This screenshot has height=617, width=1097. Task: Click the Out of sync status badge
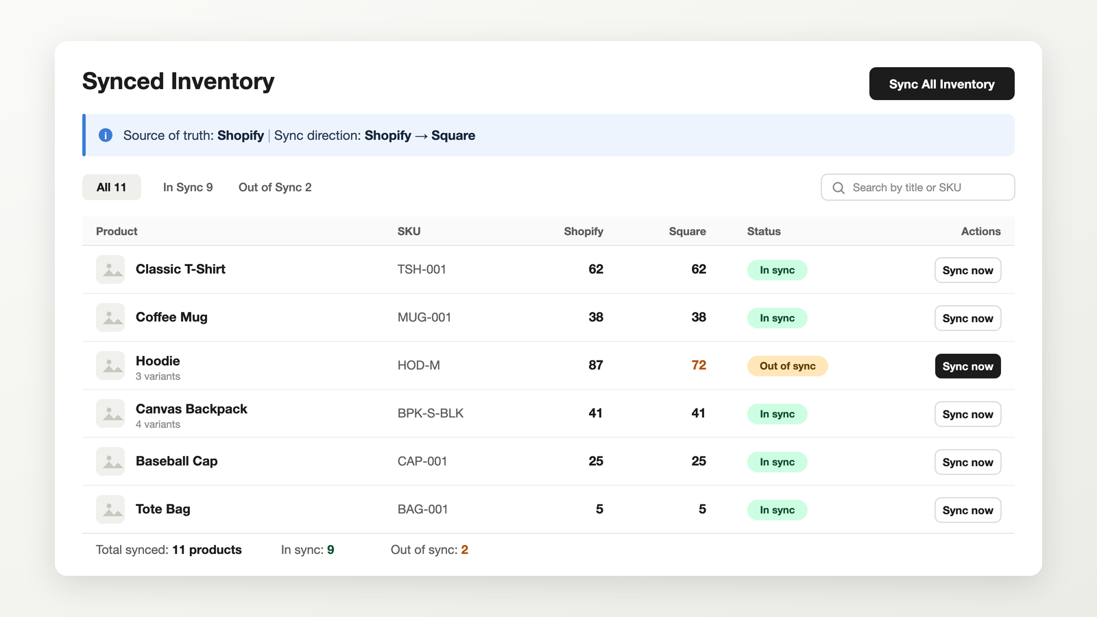point(788,366)
